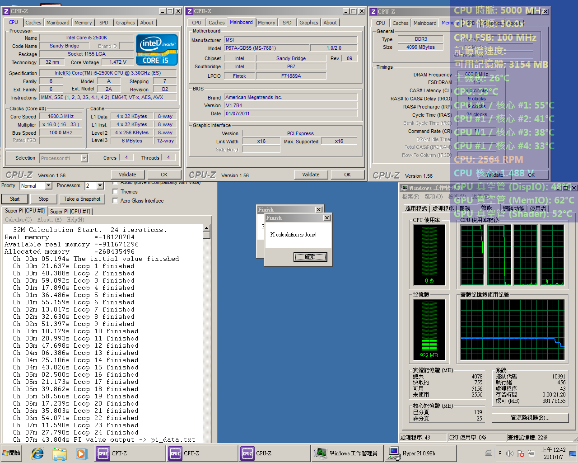The width and height of the screenshot is (578, 463).
Task: Click the taskbar clock showing 上午 12:42
Action: pyautogui.click(x=553, y=453)
